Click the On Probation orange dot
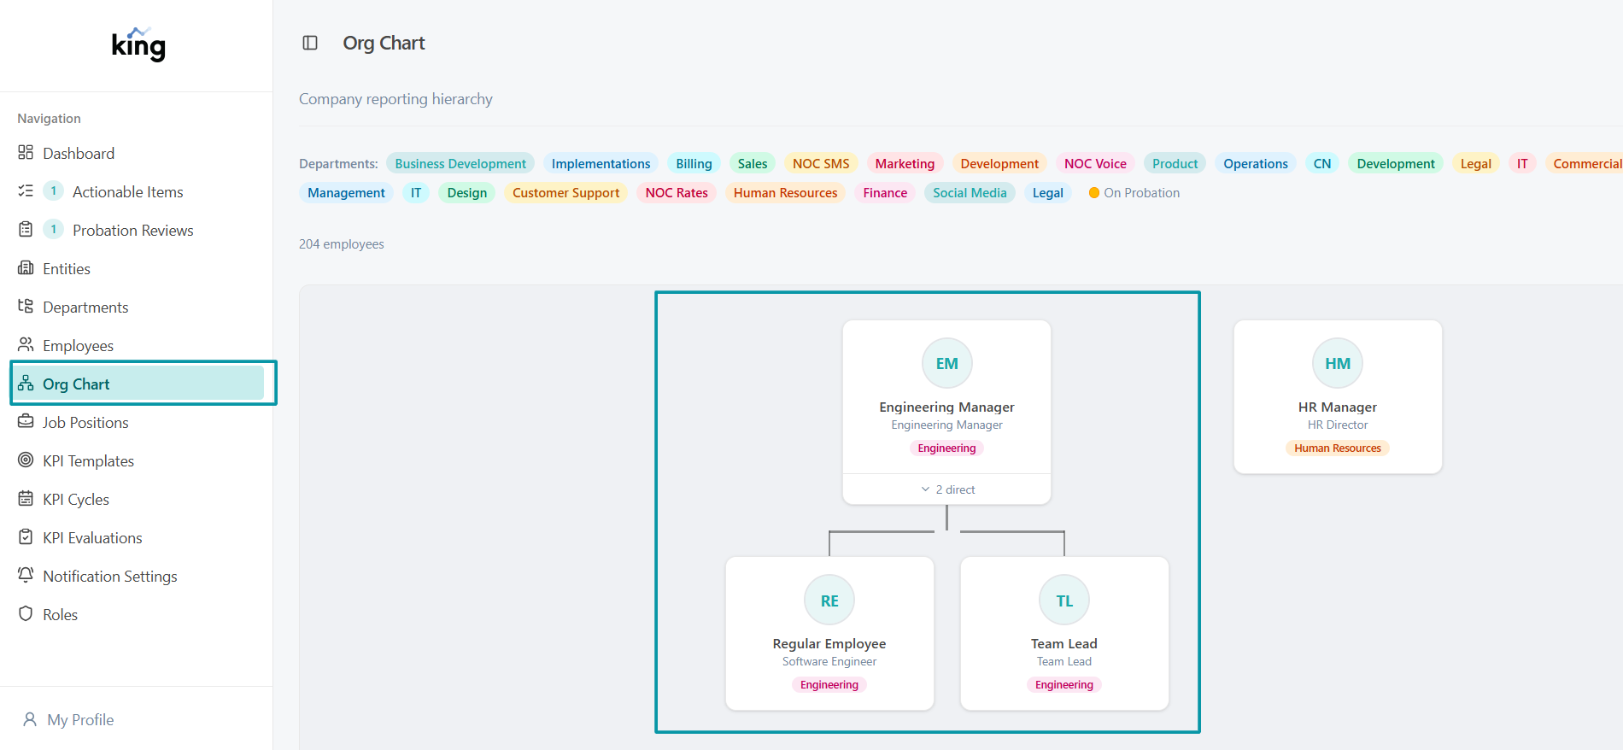1623x750 pixels. (1094, 193)
